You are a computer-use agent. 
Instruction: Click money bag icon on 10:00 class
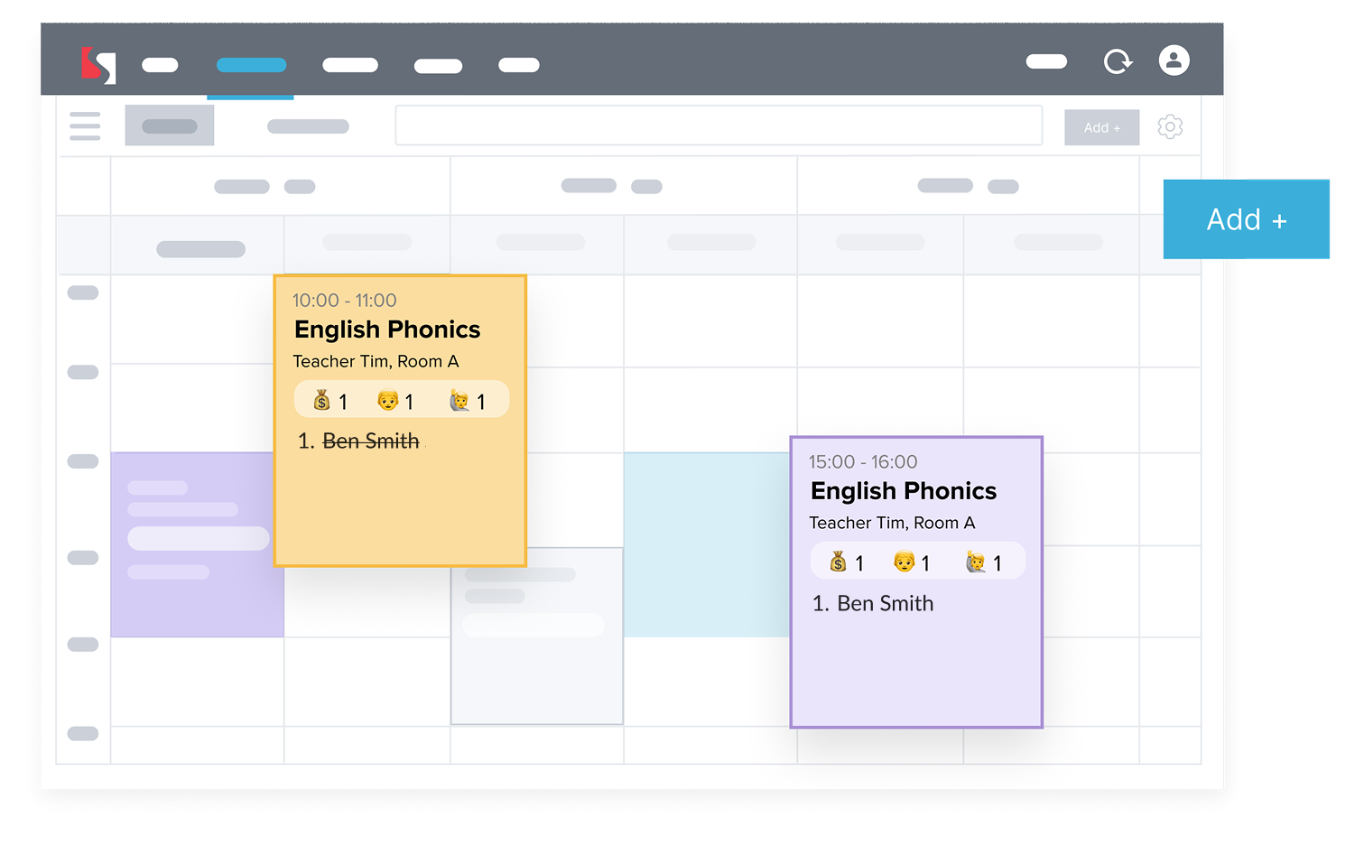click(322, 400)
